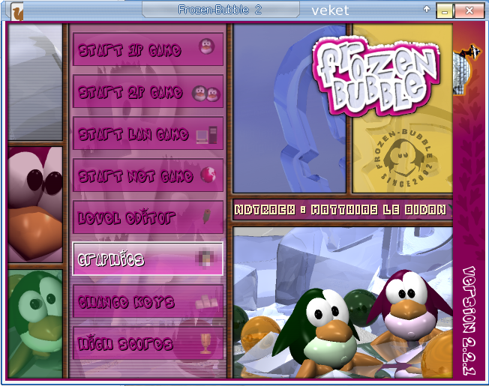Click the version 2.2.1 label

pyautogui.click(x=469, y=321)
